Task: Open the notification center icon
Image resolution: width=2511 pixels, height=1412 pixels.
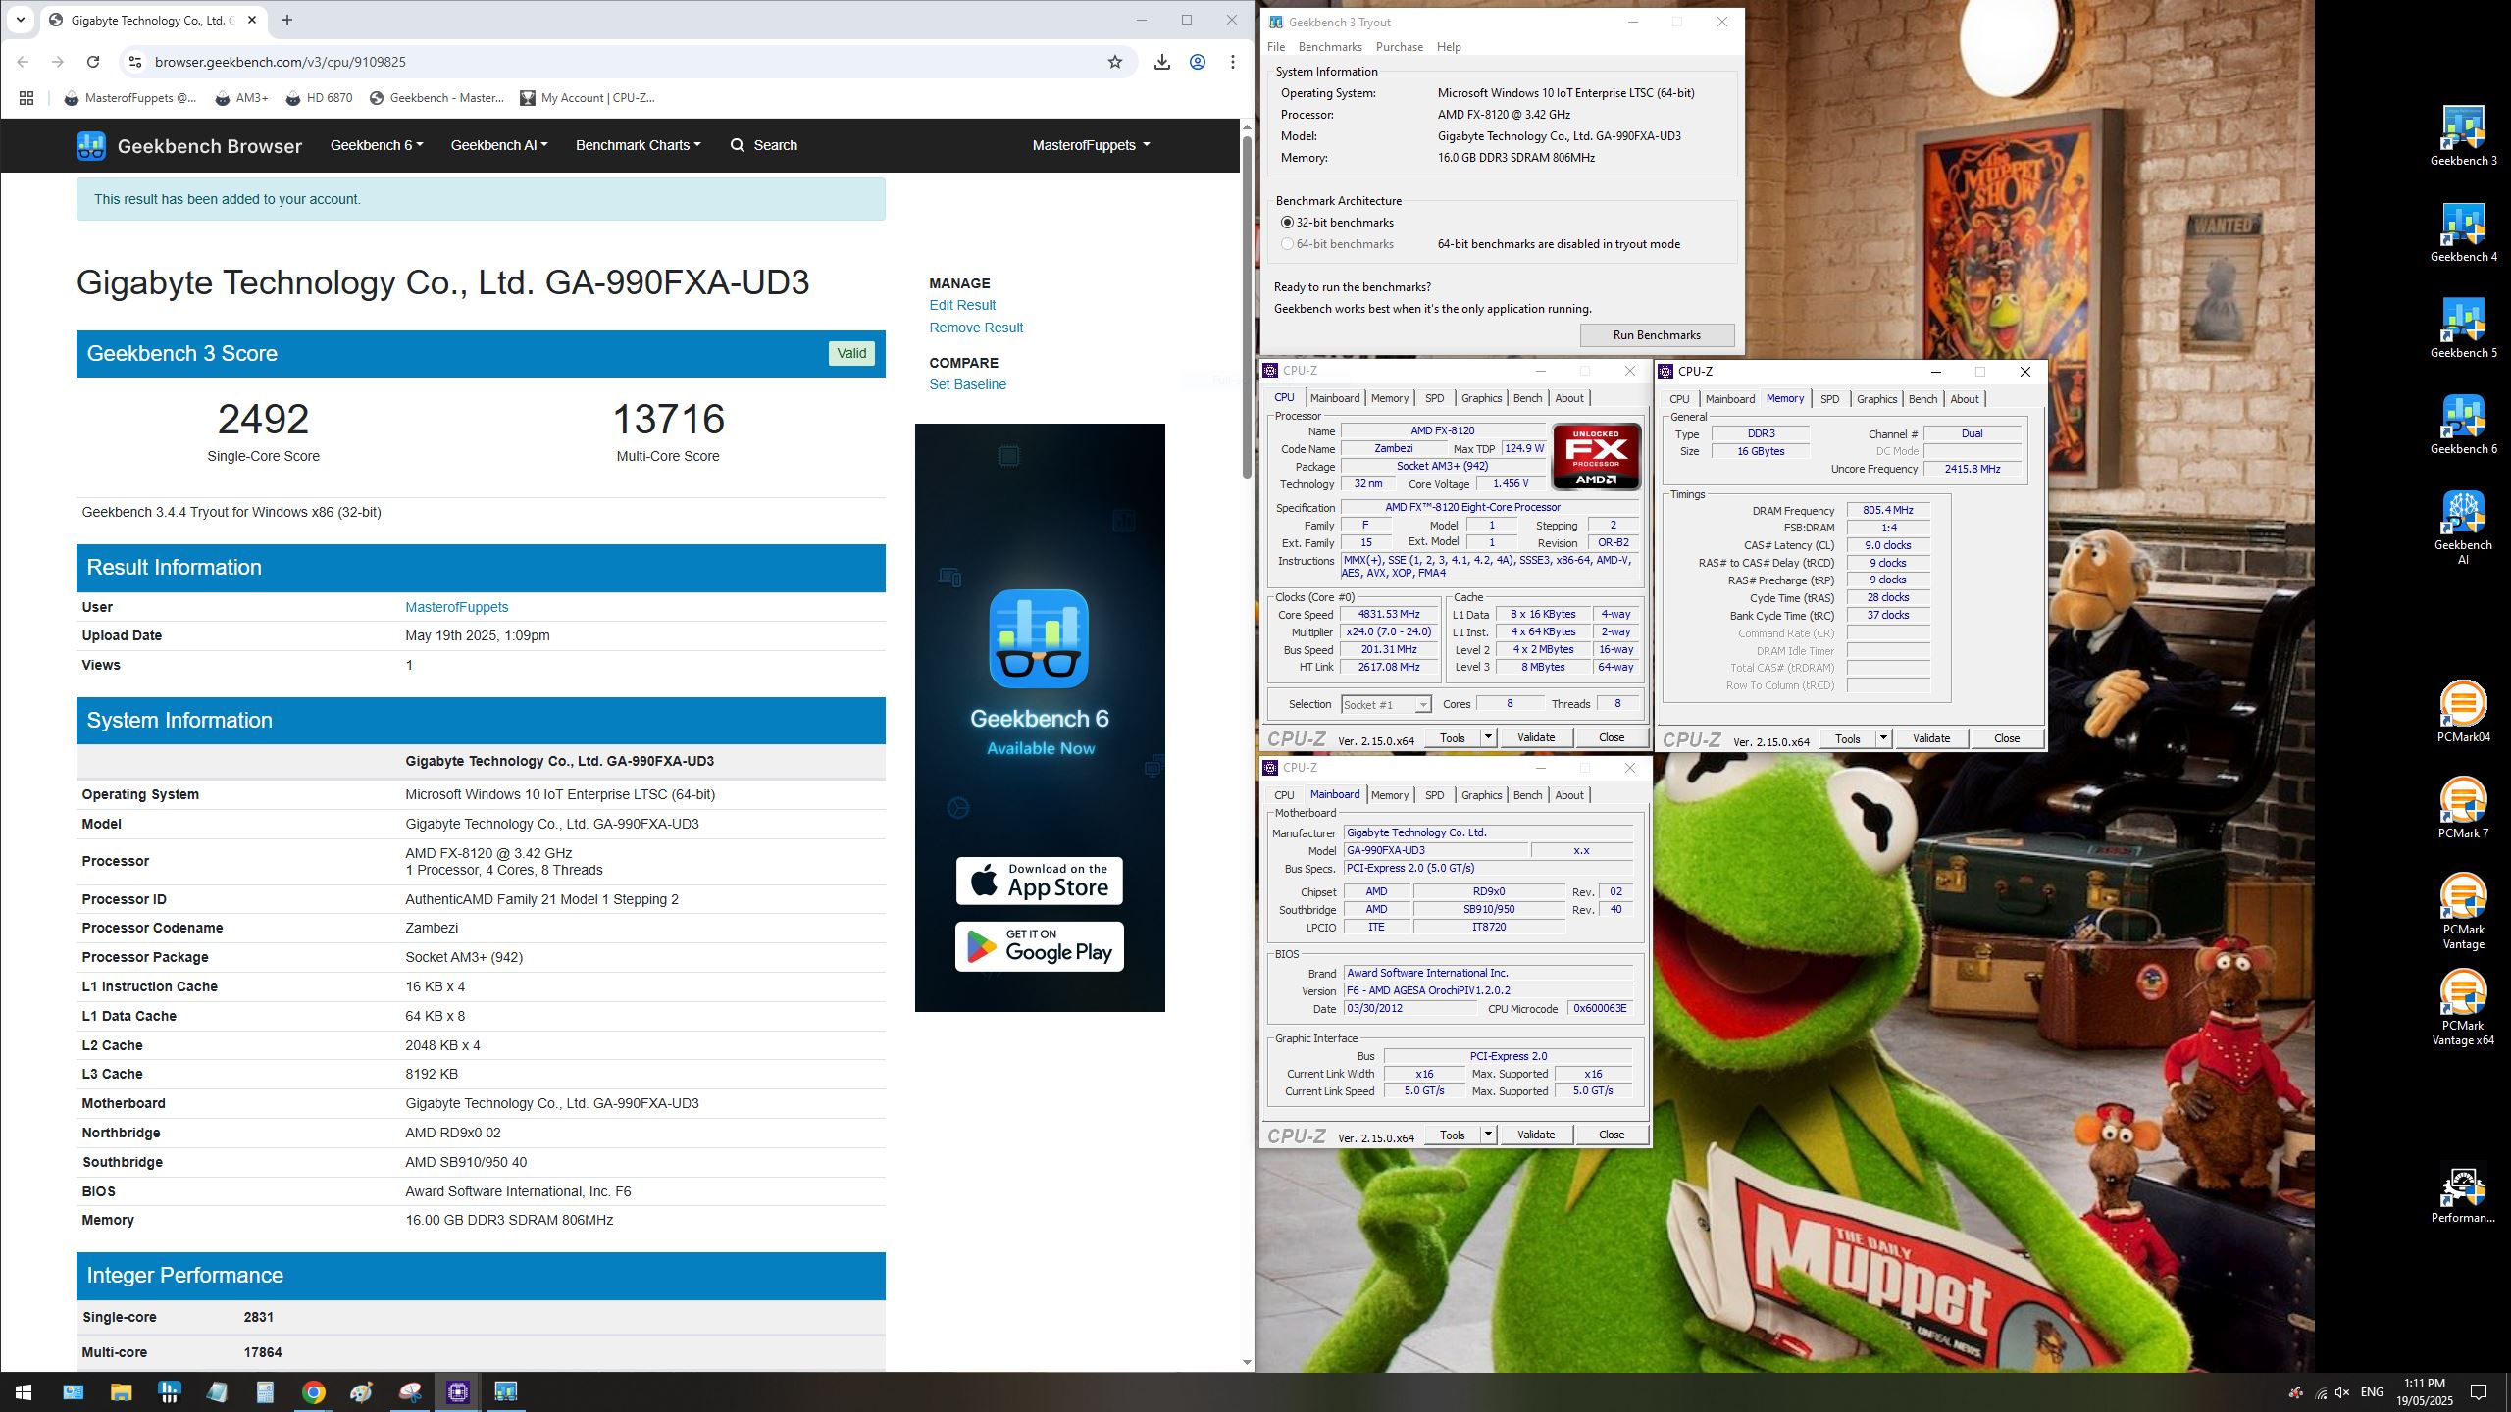Action: tap(2478, 1392)
